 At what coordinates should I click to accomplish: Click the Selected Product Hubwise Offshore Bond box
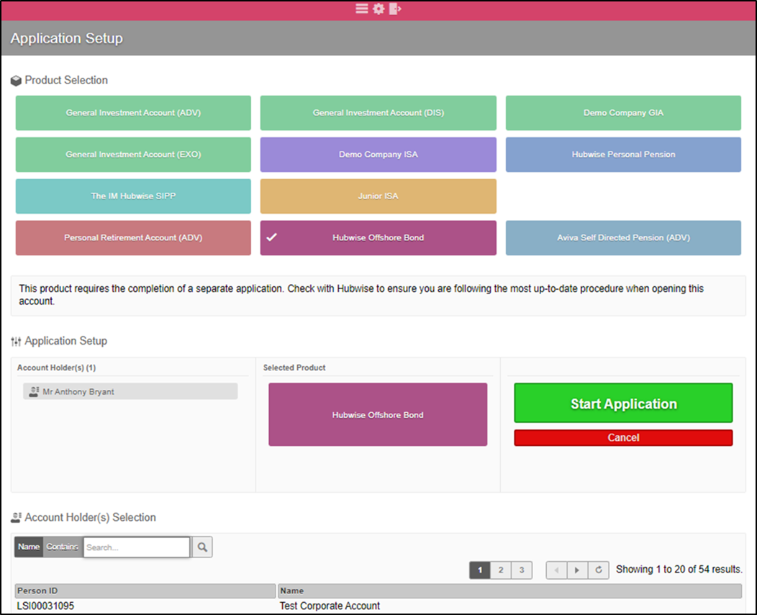point(378,414)
